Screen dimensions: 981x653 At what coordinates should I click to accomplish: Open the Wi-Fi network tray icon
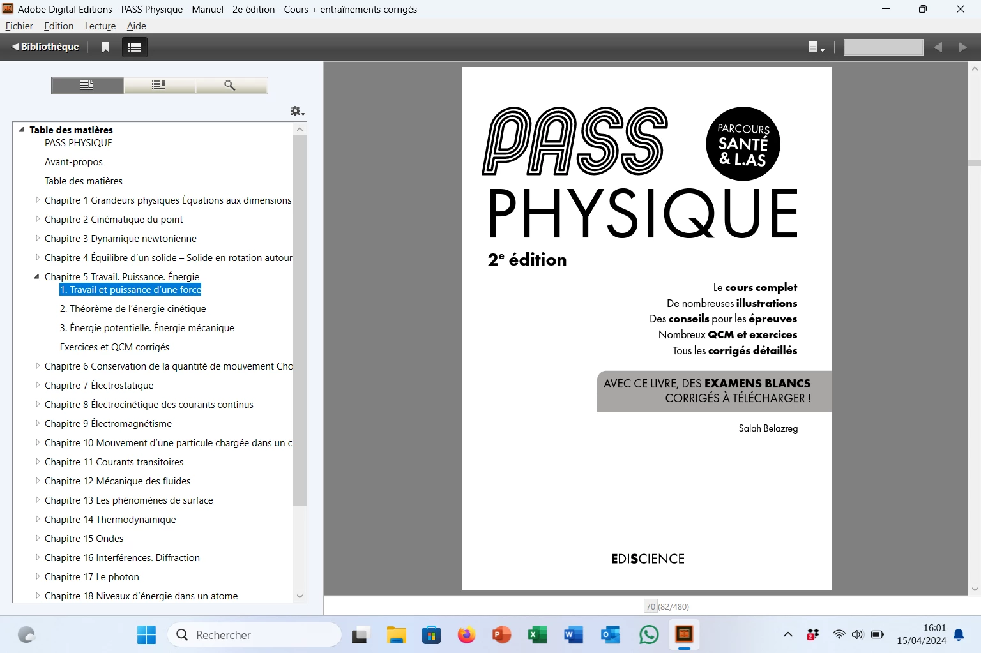click(x=839, y=634)
